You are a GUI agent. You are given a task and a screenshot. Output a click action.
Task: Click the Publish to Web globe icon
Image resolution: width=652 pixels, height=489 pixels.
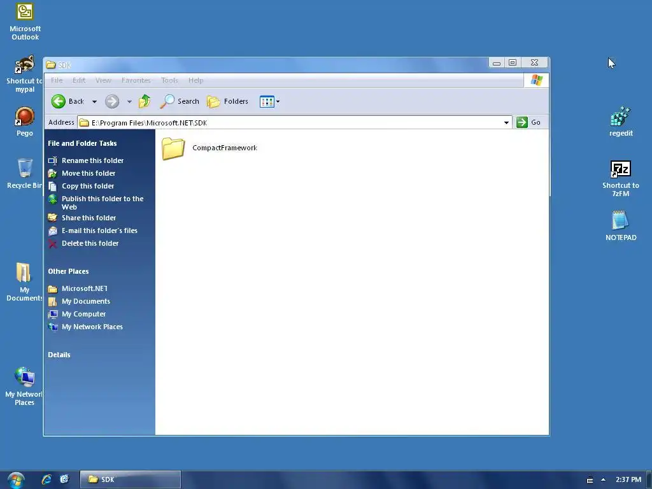tap(52, 199)
